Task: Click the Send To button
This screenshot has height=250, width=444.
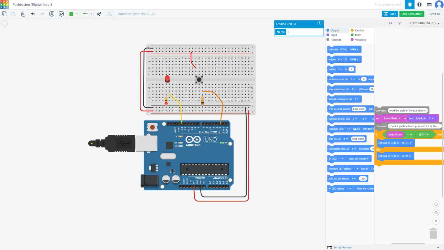Action: click(435, 14)
